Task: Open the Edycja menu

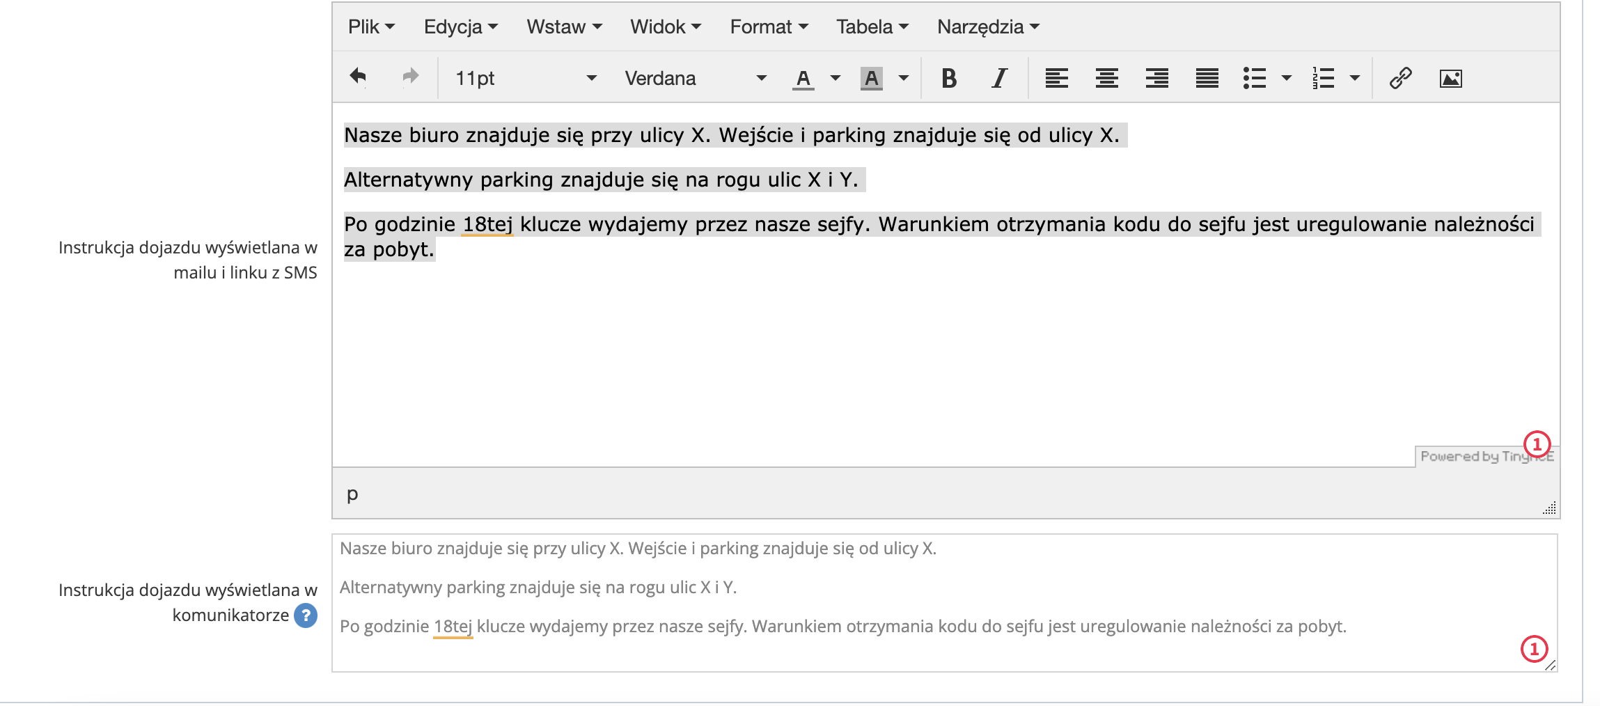Action: pos(461,26)
